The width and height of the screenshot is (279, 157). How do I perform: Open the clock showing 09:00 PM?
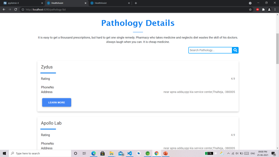pos(263,153)
